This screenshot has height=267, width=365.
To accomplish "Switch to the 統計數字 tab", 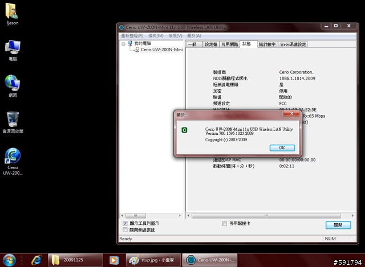I will [x=267, y=44].
